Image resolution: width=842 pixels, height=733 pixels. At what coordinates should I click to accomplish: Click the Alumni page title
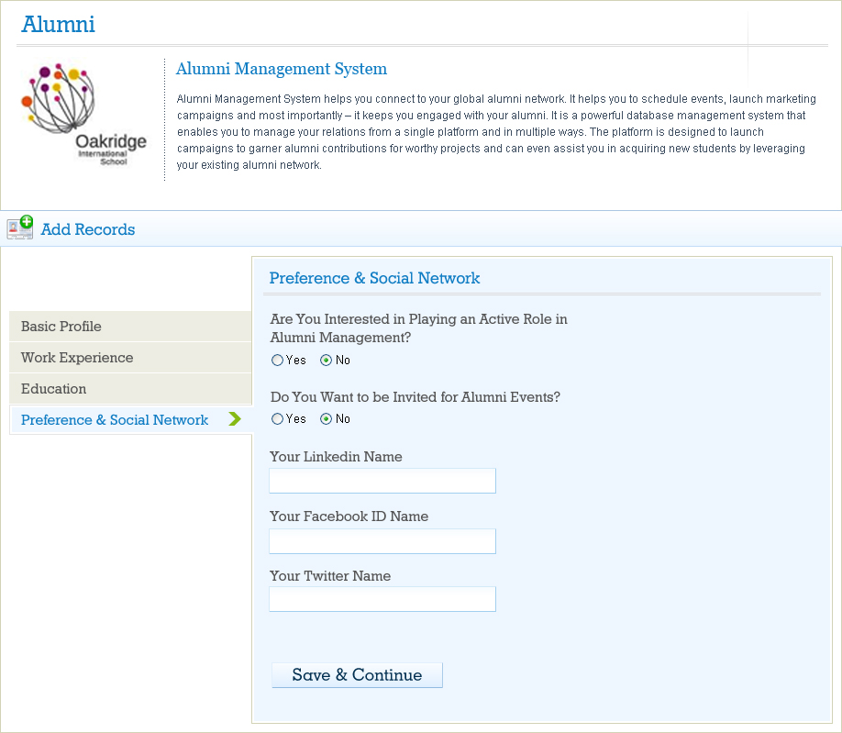coord(58,25)
